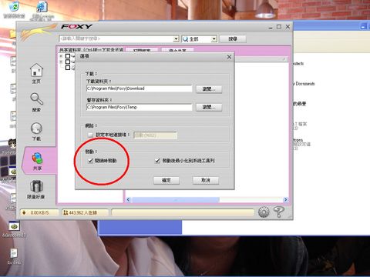This screenshot has width=370, height=277.
Task: Open the 全部 file type dropdown
Action: pos(200,39)
